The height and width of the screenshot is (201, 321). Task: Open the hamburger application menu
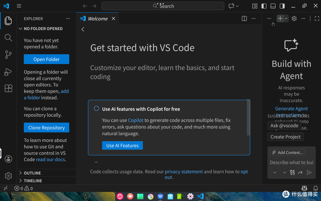click(19, 6)
